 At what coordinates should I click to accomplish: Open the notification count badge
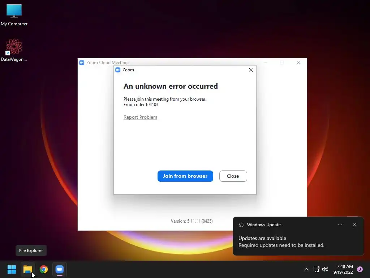tap(360, 269)
